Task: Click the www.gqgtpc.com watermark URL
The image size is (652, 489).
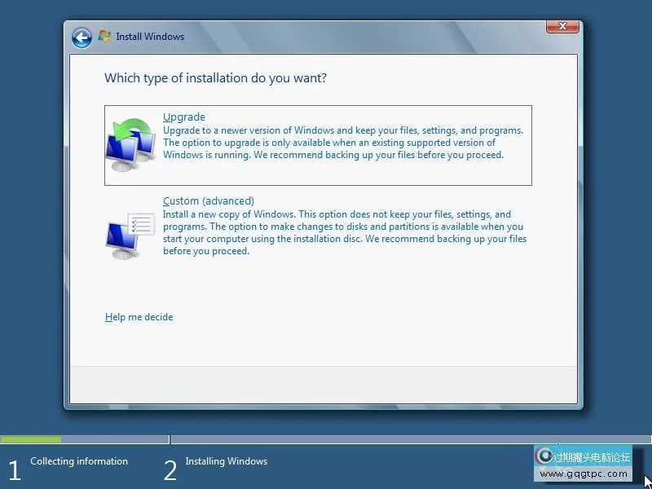Action: coord(584,474)
